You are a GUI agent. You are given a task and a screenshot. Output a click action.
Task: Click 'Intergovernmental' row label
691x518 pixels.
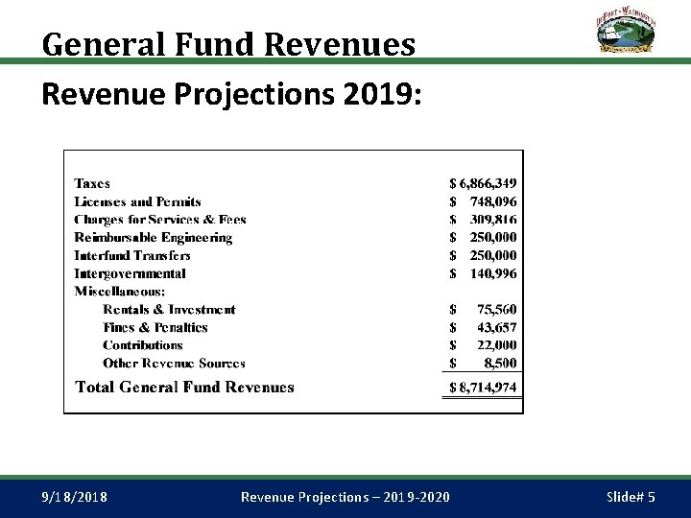point(130,274)
